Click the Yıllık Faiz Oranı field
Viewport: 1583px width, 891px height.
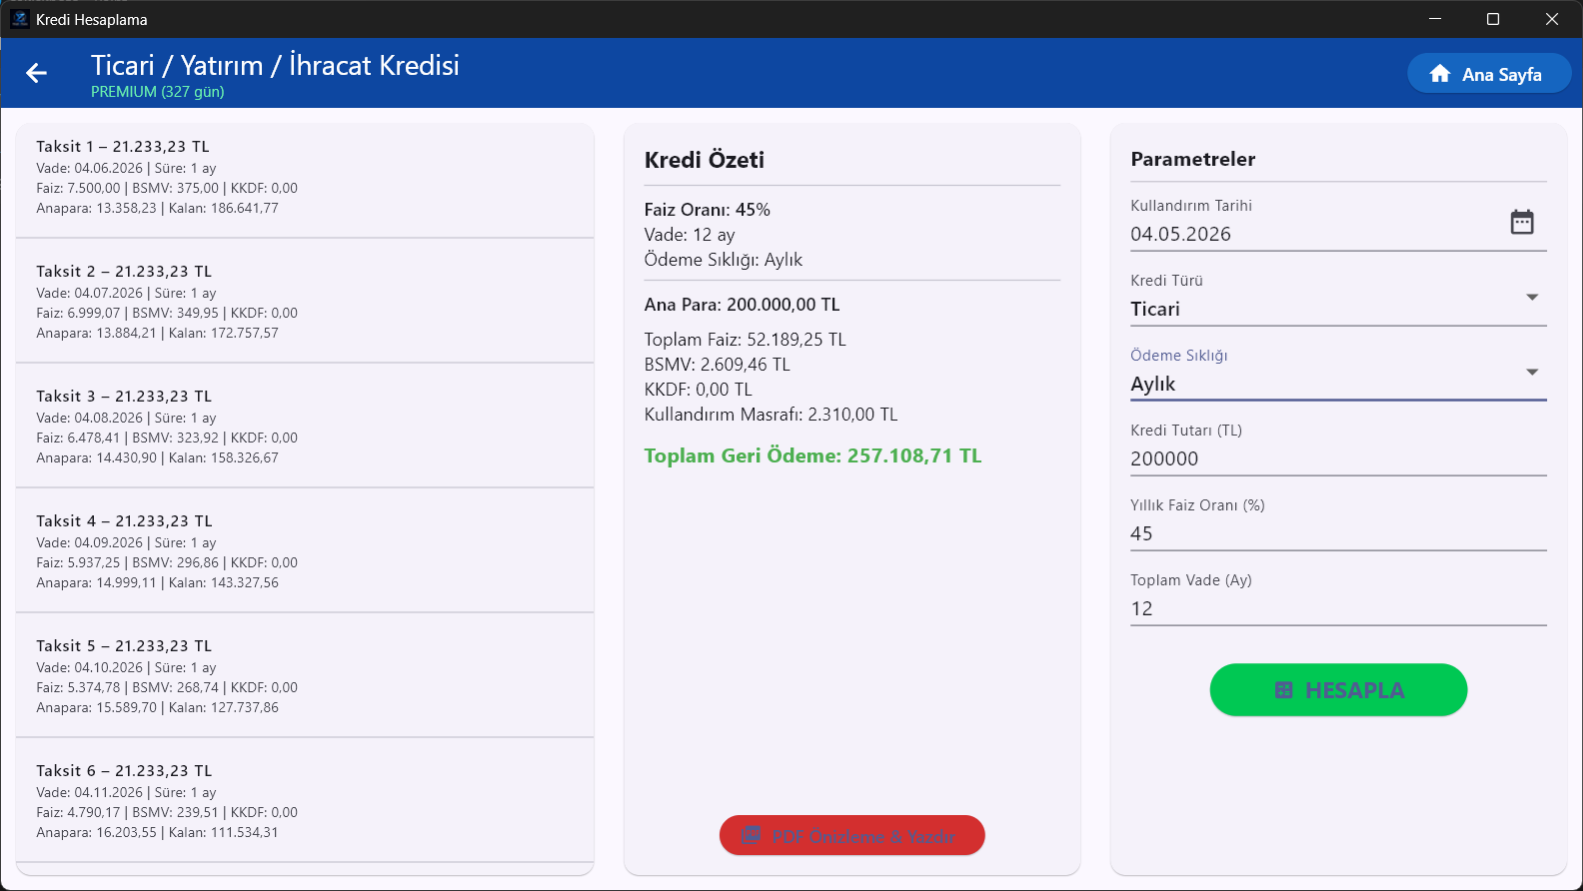click(x=1338, y=523)
